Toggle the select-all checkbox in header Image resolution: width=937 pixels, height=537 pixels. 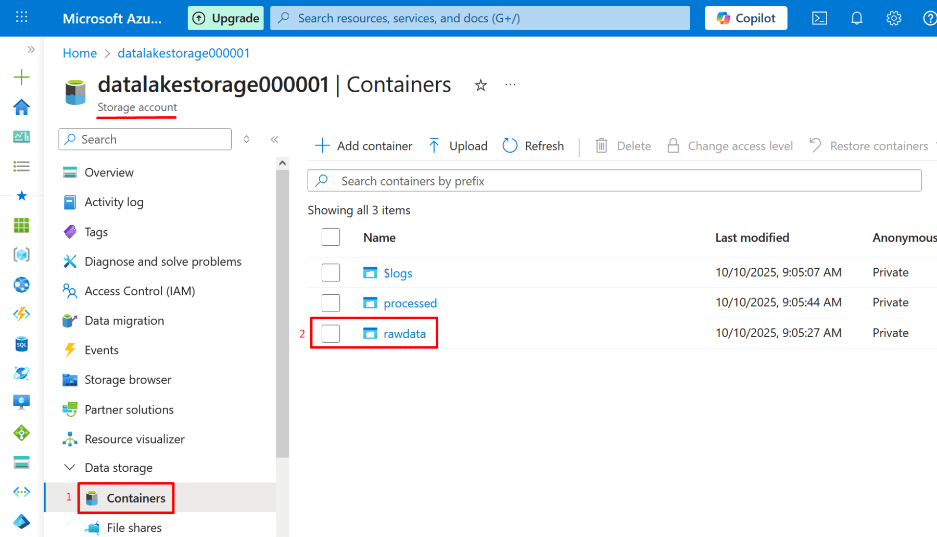[331, 237]
